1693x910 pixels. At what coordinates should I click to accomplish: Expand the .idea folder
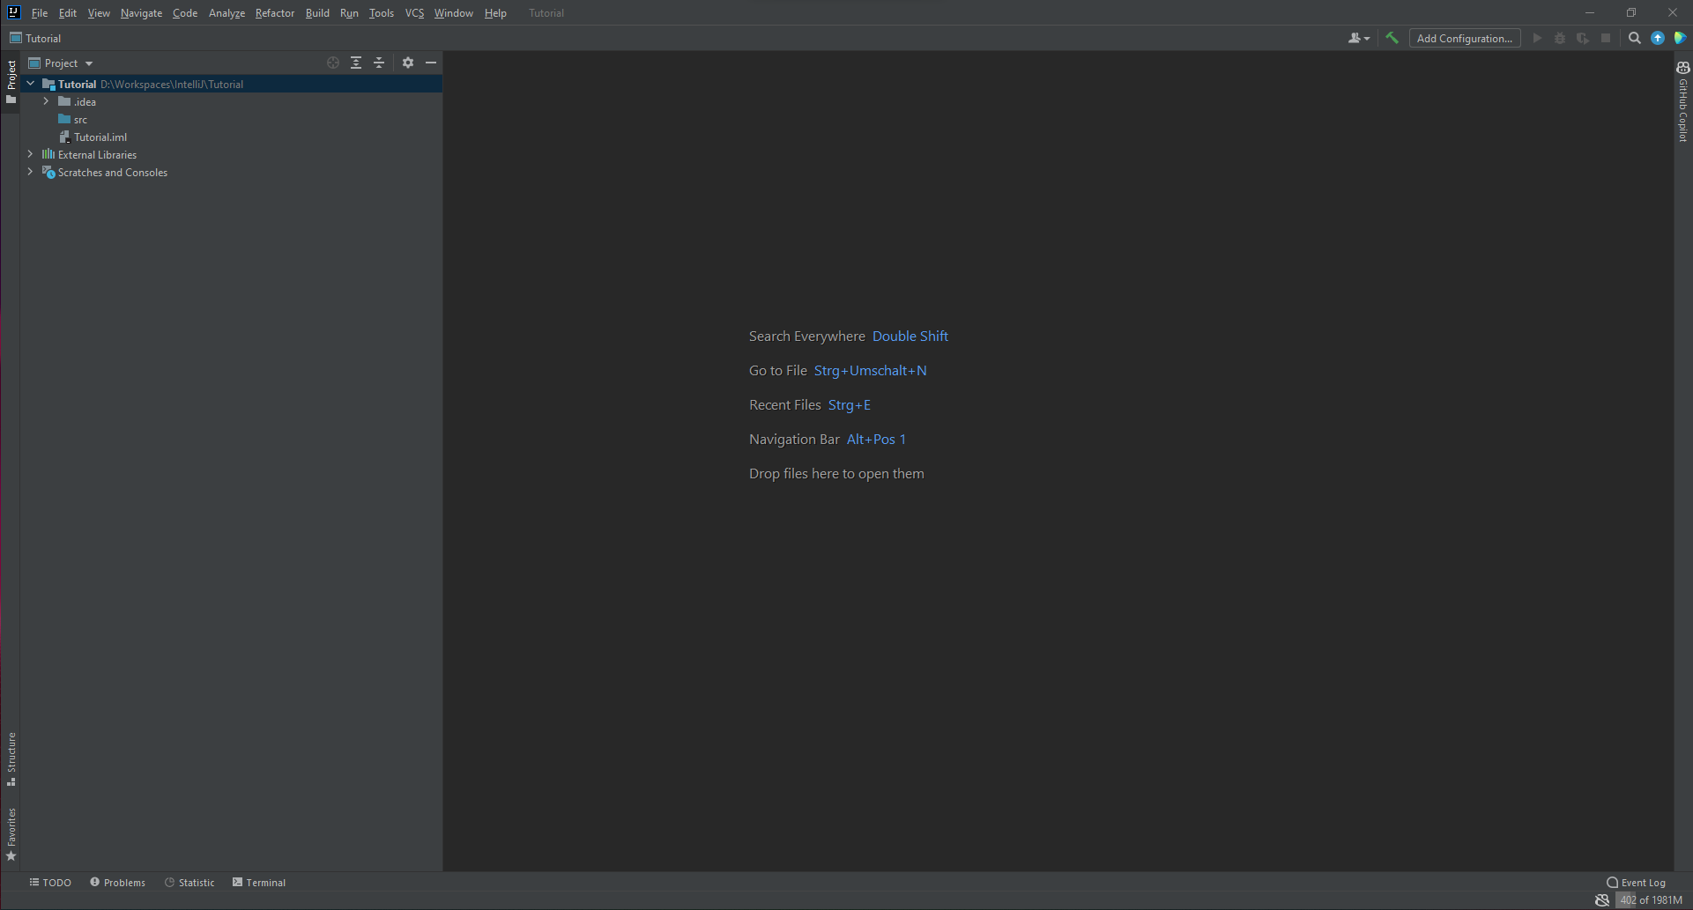click(47, 101)
